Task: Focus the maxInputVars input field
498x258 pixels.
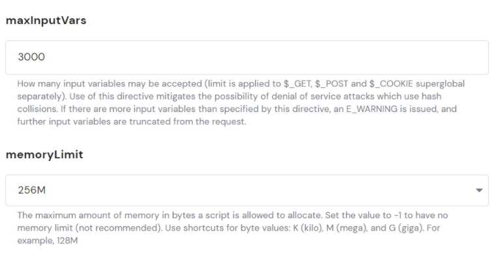Action: pos(247,57)
